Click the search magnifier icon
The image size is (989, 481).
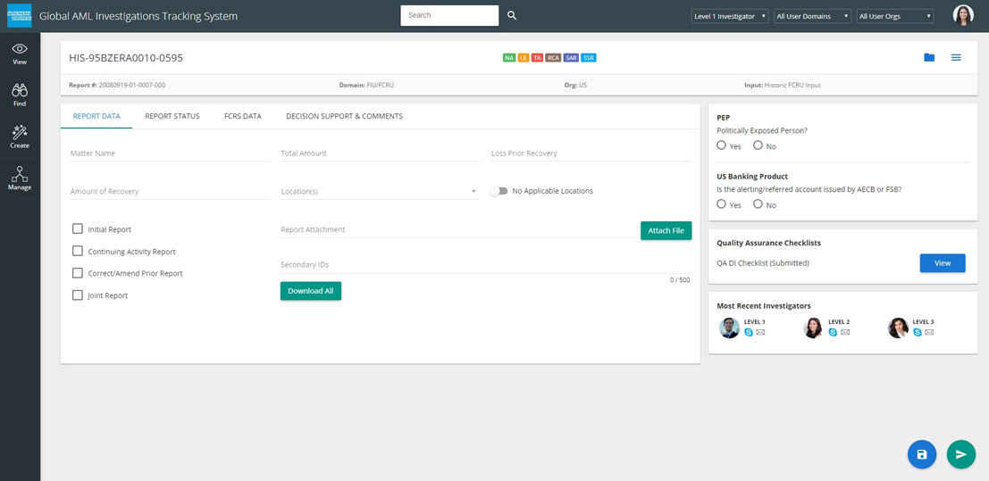click(512, 15)
